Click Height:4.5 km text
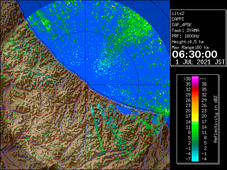The height and width of the screenshot is (170, 227). tap(188, 42)
